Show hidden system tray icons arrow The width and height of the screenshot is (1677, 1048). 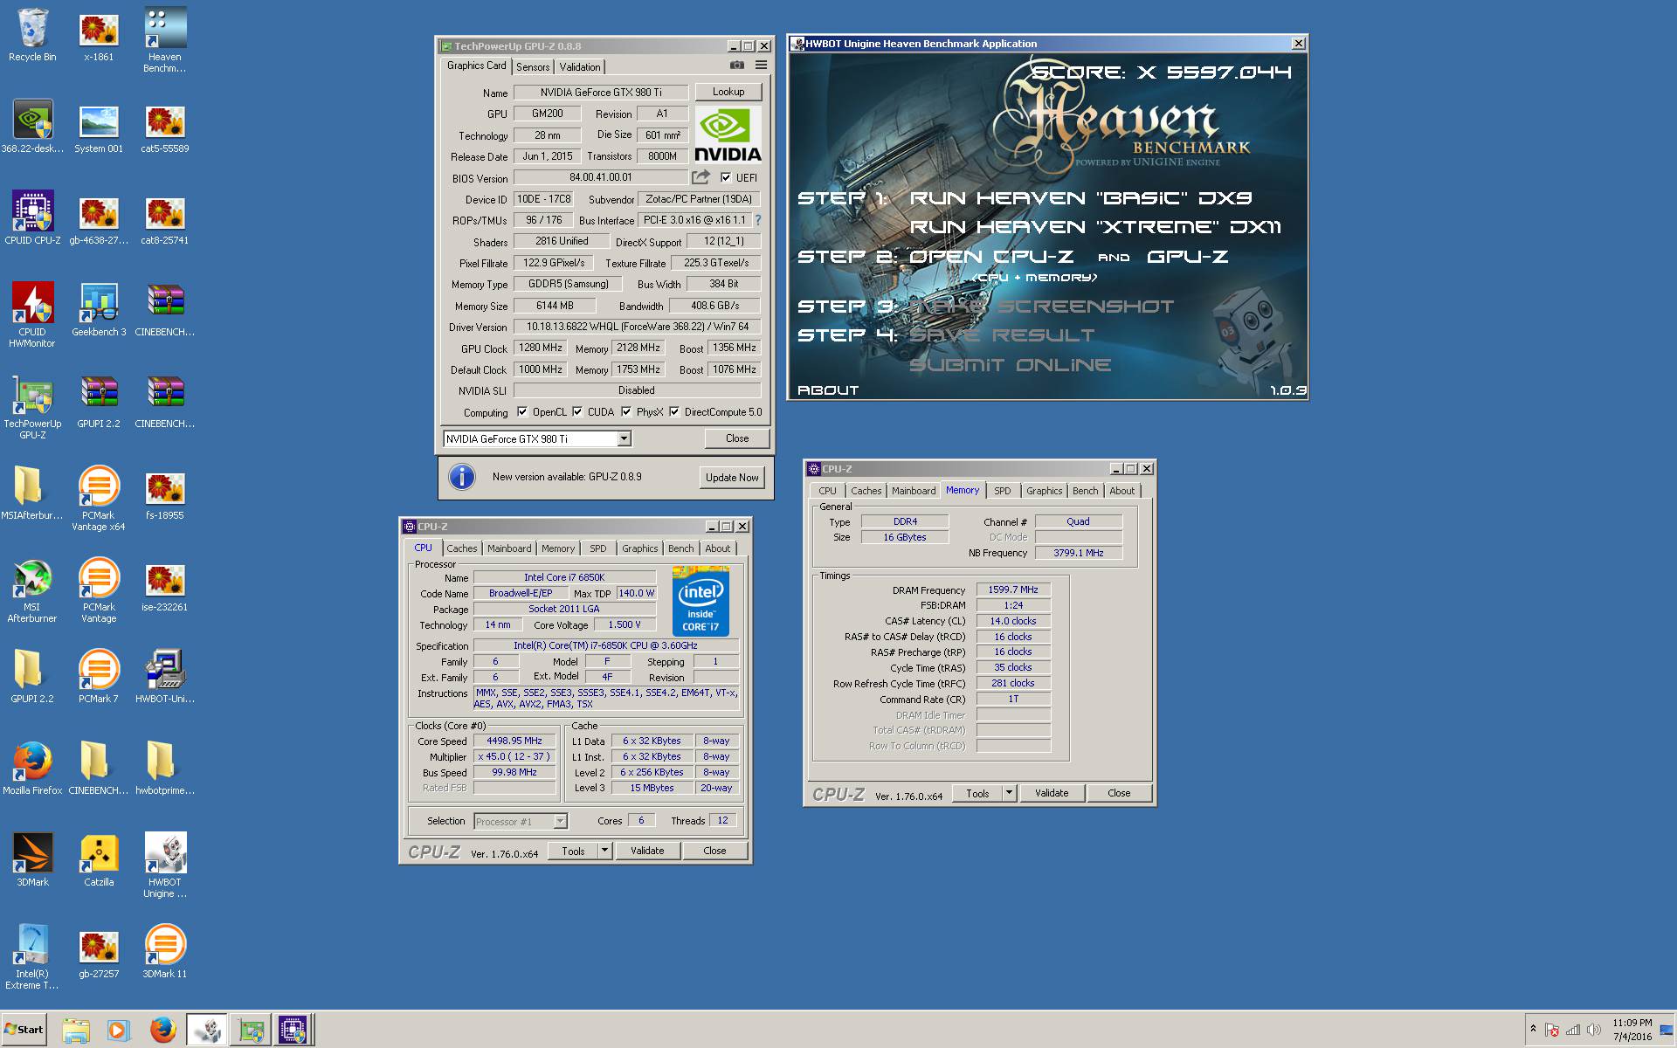point(1533,1030)
